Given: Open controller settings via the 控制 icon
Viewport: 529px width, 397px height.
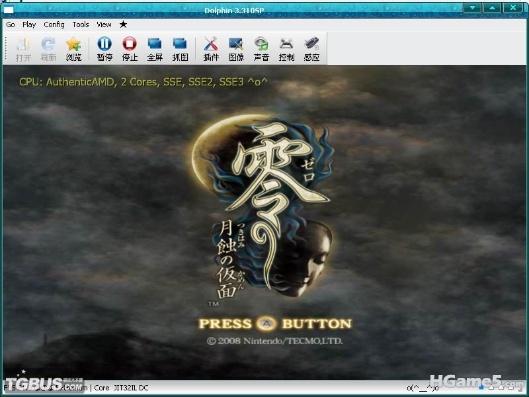Looking at the screenshot, I should point(286,48).
